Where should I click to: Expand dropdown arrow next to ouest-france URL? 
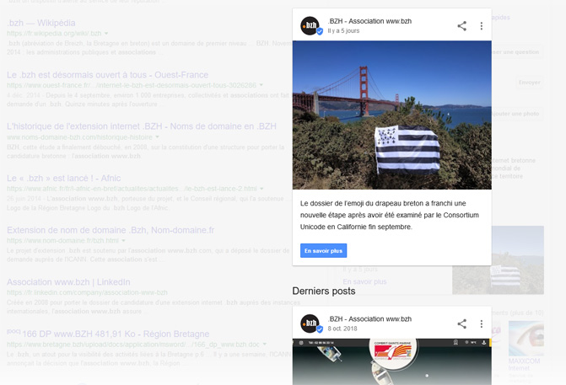[x=261, y=85]
